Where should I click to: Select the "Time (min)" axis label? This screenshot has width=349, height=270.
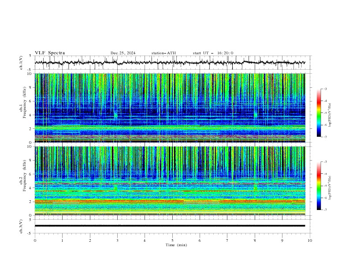click(x=176, y=245)
